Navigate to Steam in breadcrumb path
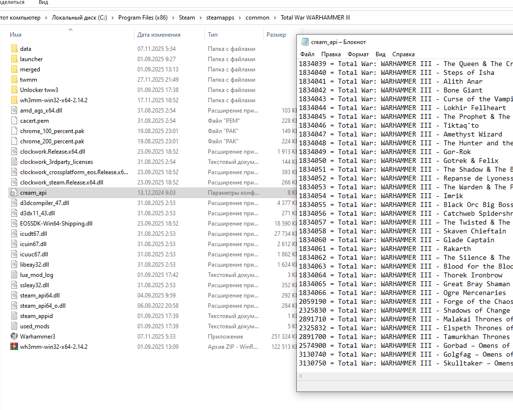The width and height of the screenshot is (513, 410). [187, 18]
